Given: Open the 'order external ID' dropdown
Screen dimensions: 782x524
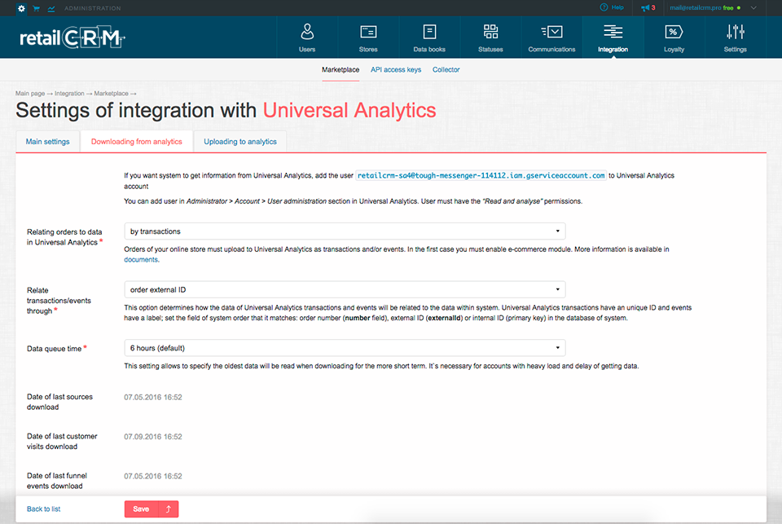Looking at the screenshot, I should point(345,289).
